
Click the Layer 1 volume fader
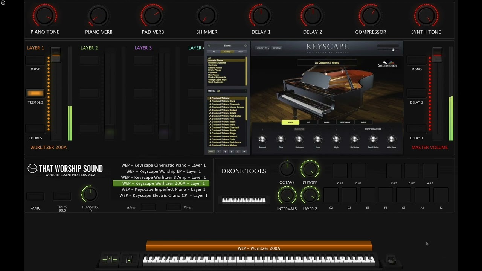(56, 56)
